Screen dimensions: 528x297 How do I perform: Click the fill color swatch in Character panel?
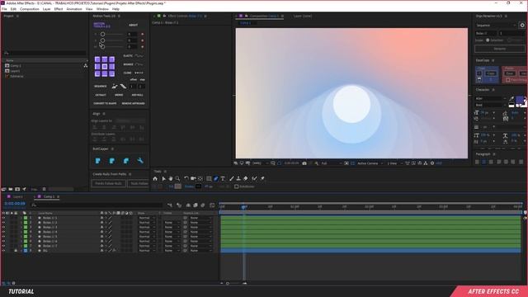click(x=520, y=100)
